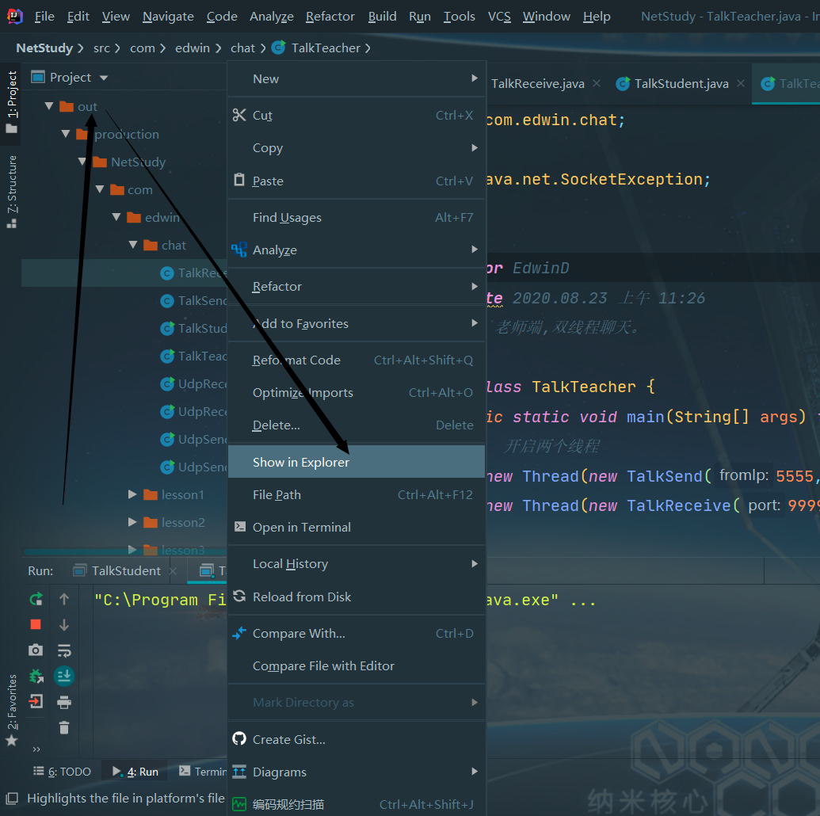820x816 pixels.
Task: Click the Cut scissors icon in context menu
Action: [239, 115]
